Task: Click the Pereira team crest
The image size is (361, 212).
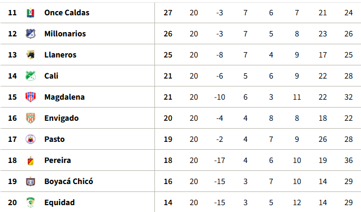Action: [x=31, y=160]
